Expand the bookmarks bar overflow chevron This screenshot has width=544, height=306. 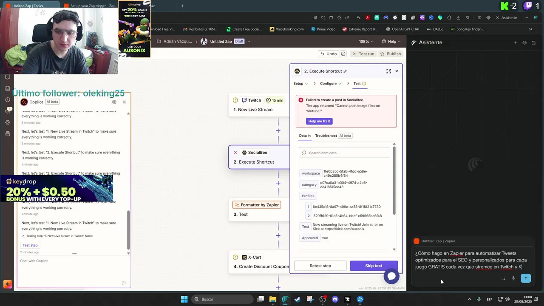pyautogui.click(x=530, y=29)
